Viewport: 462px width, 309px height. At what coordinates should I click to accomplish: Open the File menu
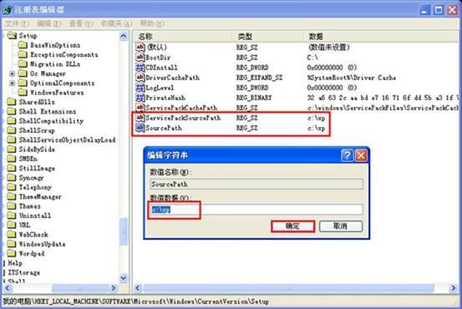click(x=17, y=23)
